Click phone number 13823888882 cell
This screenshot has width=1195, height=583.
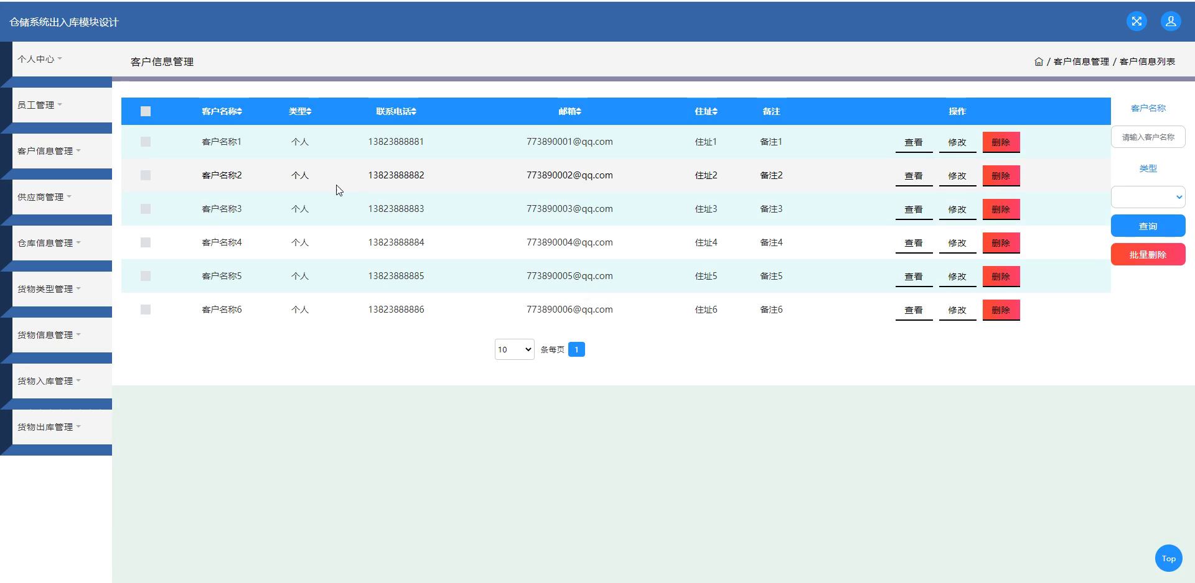click(396, 175)
